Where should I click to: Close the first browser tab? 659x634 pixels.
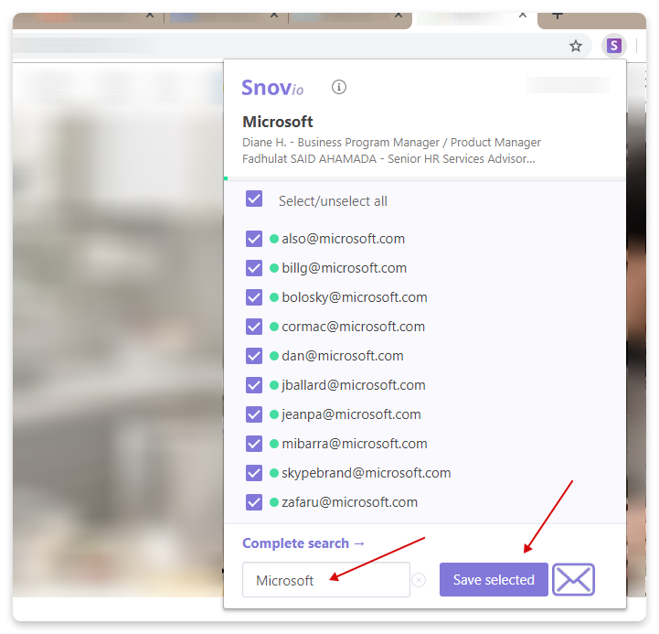[x=150, y=15]
